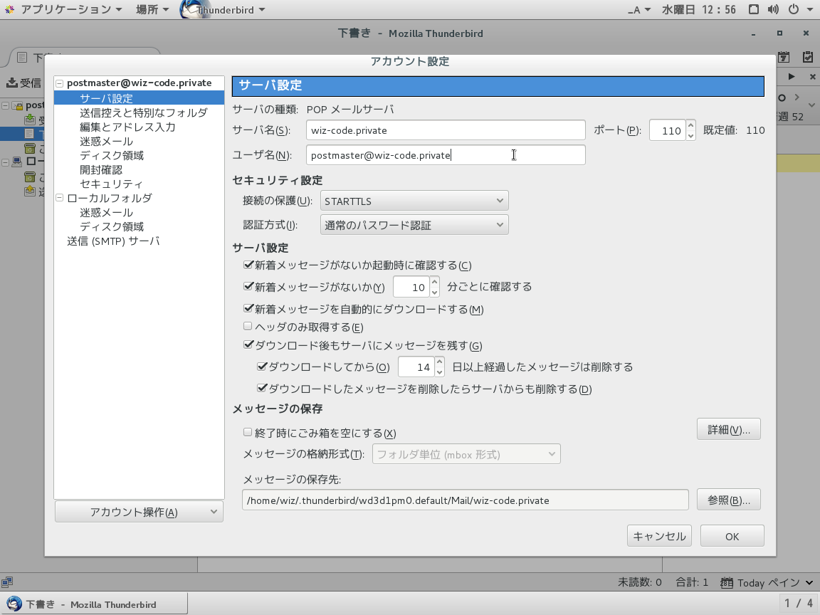Open the アプリケーション menu in top bar
Image resolution: width=820 pixels, height=615 pixels.
64,9
